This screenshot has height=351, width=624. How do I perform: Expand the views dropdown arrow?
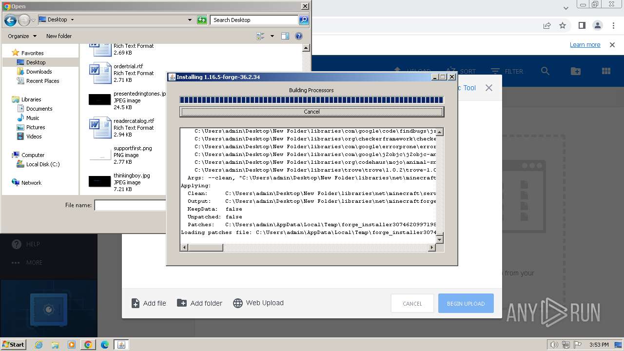click(272, 36)
